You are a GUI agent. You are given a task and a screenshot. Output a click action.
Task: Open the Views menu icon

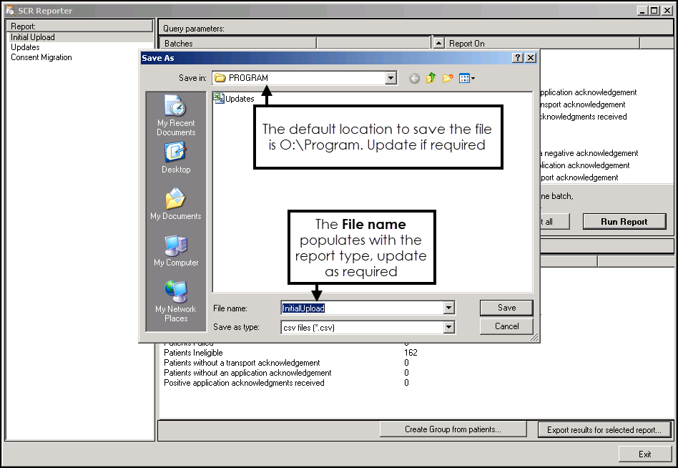pyautogui.click(x=467, y=79)
